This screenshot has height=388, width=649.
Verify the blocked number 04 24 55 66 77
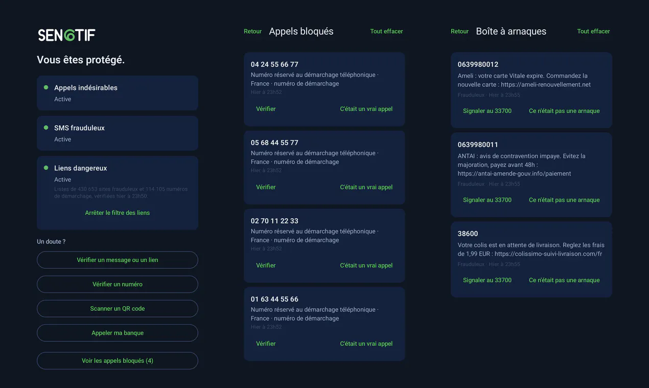[266, 109]
